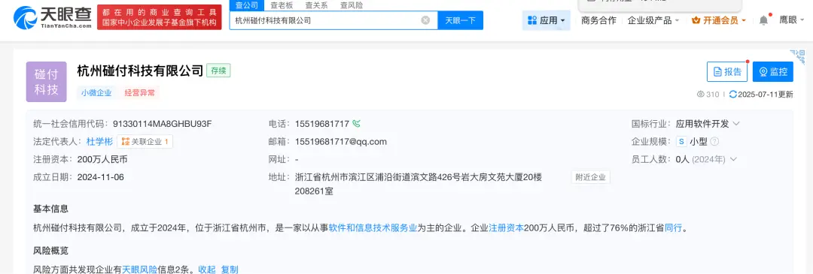Click the email 15519681717@qq.com
Screen dimensions: 813x274
341,141
